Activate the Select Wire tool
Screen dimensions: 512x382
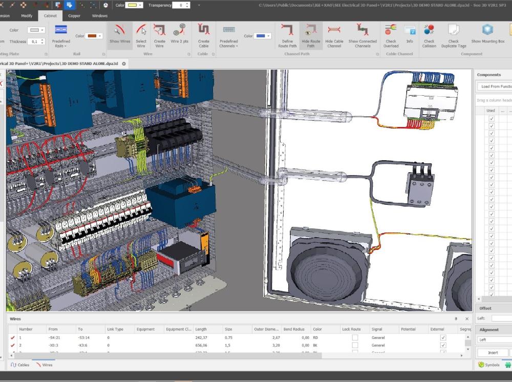click(141, 35)
